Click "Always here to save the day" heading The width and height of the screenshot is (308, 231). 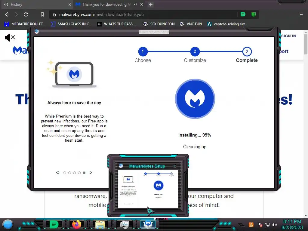click(74, 103)
